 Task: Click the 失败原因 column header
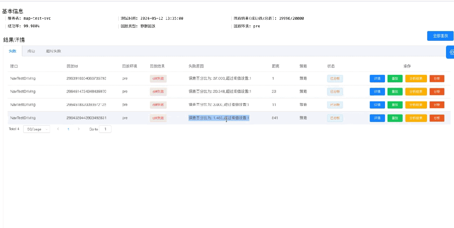(196, 66)
